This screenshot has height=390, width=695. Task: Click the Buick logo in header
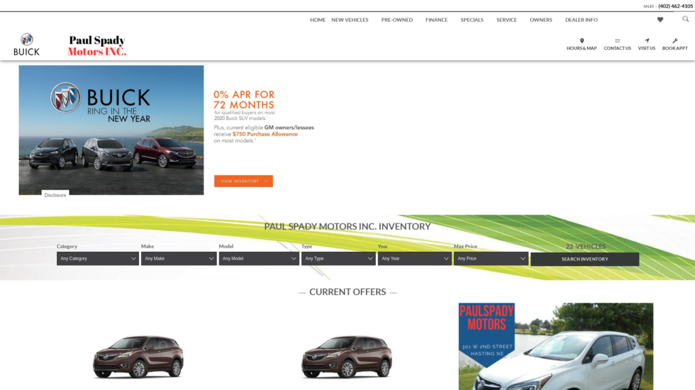click(26, 45)
